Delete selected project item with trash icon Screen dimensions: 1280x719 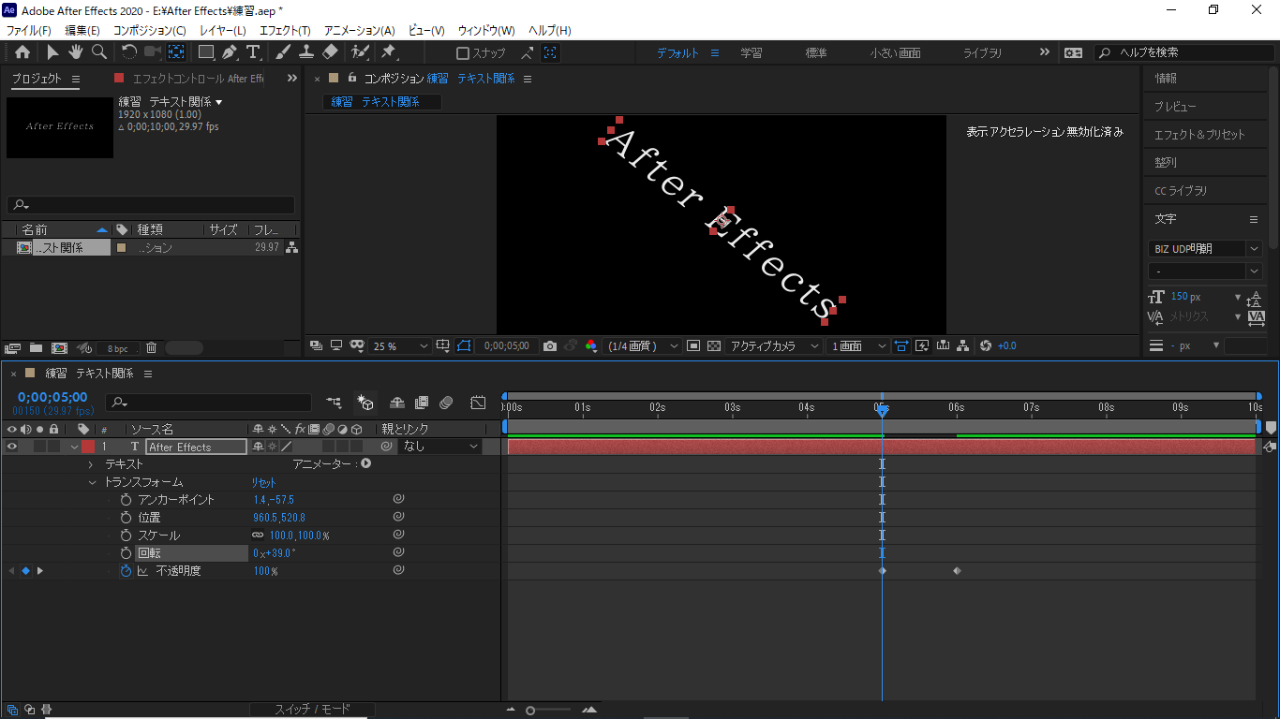click(152, 348)
